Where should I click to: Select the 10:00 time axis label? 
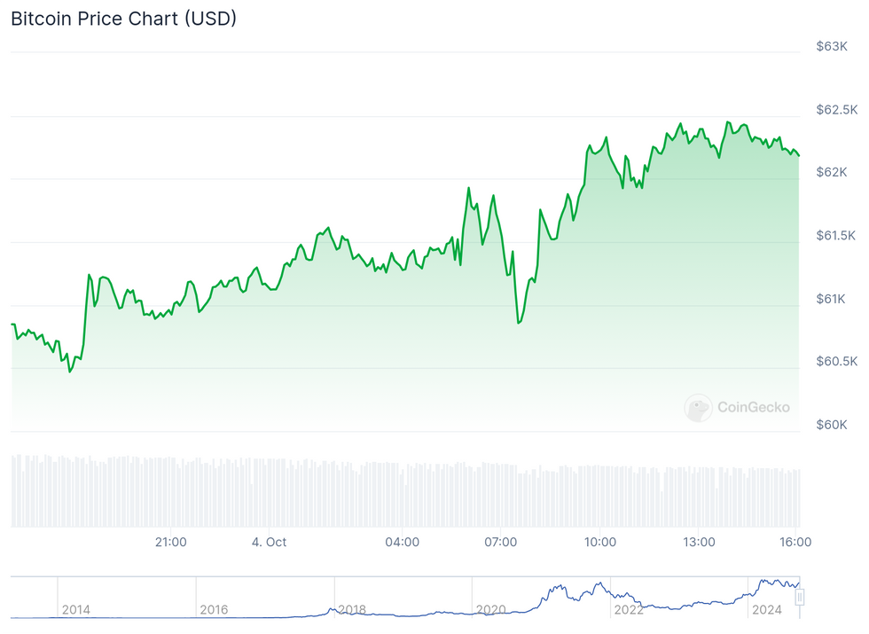tap(600, 542)
